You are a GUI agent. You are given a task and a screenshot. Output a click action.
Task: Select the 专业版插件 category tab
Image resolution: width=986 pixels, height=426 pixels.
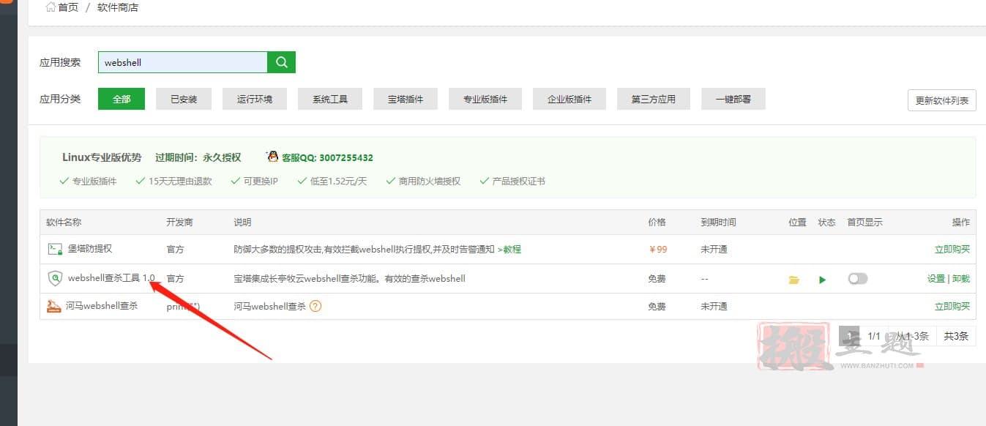click(486, 99)
